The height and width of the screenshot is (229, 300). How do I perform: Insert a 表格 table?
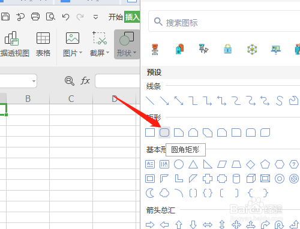pos(43,44)
